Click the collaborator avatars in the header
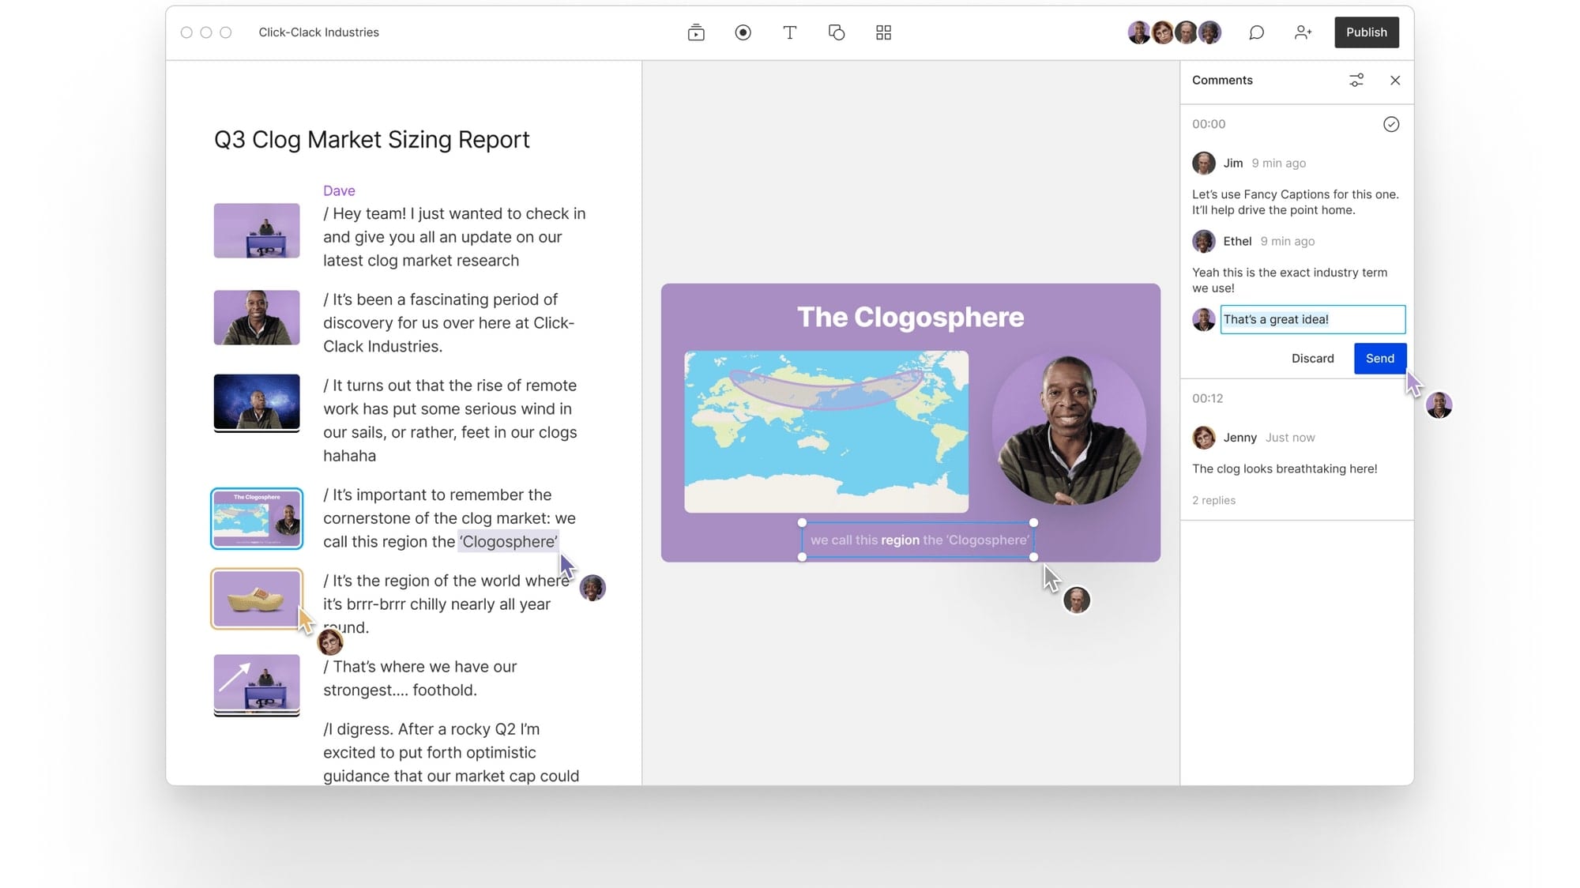Image resolution: width=1580 pixels, height=888 pixels. (1174, 32)
